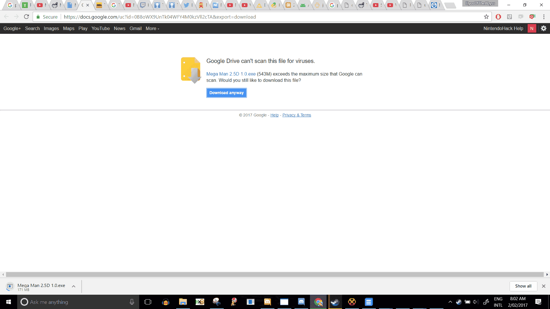Open File Explorer from taskbar
This screenshot has width=550, height=309.
click(183, 302)
